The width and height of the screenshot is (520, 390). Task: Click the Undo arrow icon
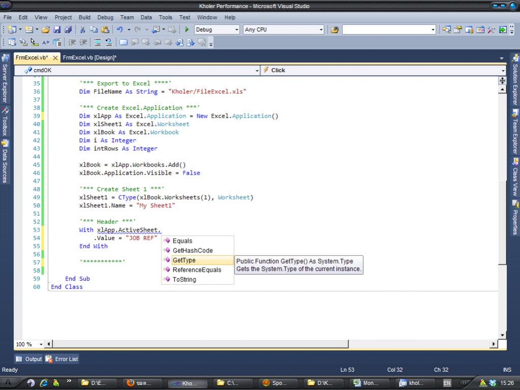click(x=119, y=29)
